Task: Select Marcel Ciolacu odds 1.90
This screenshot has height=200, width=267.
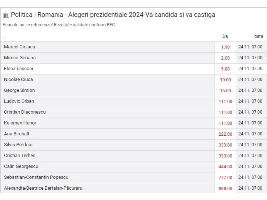Action: coord(225,47)
